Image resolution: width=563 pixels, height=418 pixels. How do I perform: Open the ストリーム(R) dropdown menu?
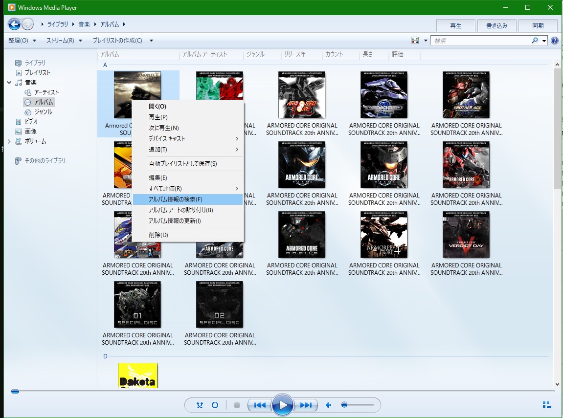pos(64,41)
